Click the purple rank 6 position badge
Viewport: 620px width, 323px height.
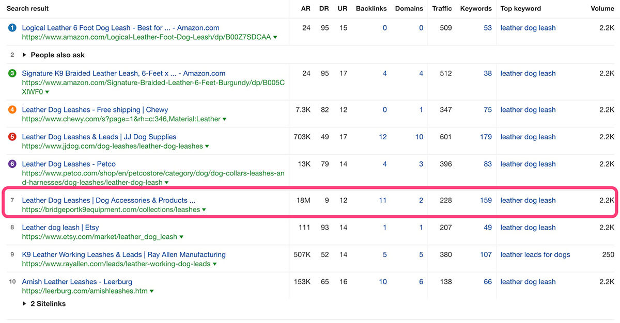12,164
